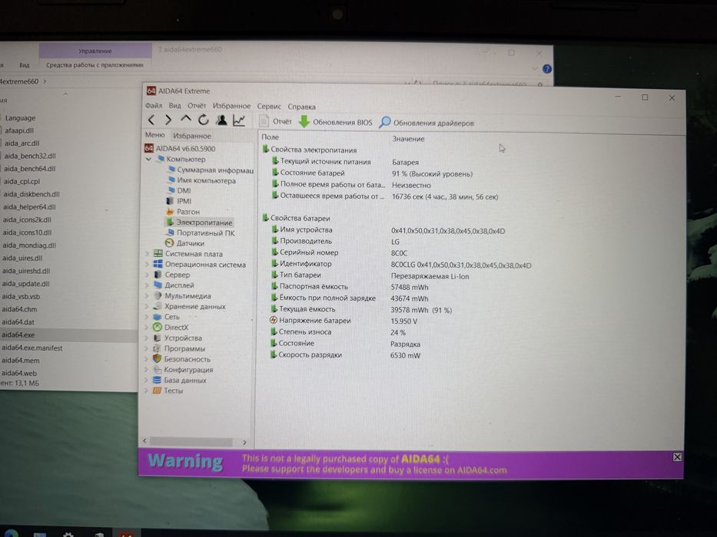The width and height of the screenshot is (717, 537).
Task: Go forward with the right arrow toolbar icon
Action: tap(168, 120)
